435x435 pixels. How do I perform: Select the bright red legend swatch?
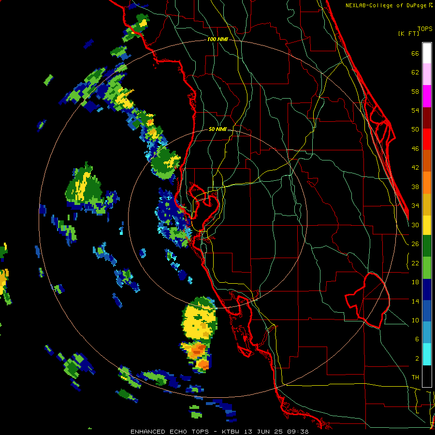(427, 139)
